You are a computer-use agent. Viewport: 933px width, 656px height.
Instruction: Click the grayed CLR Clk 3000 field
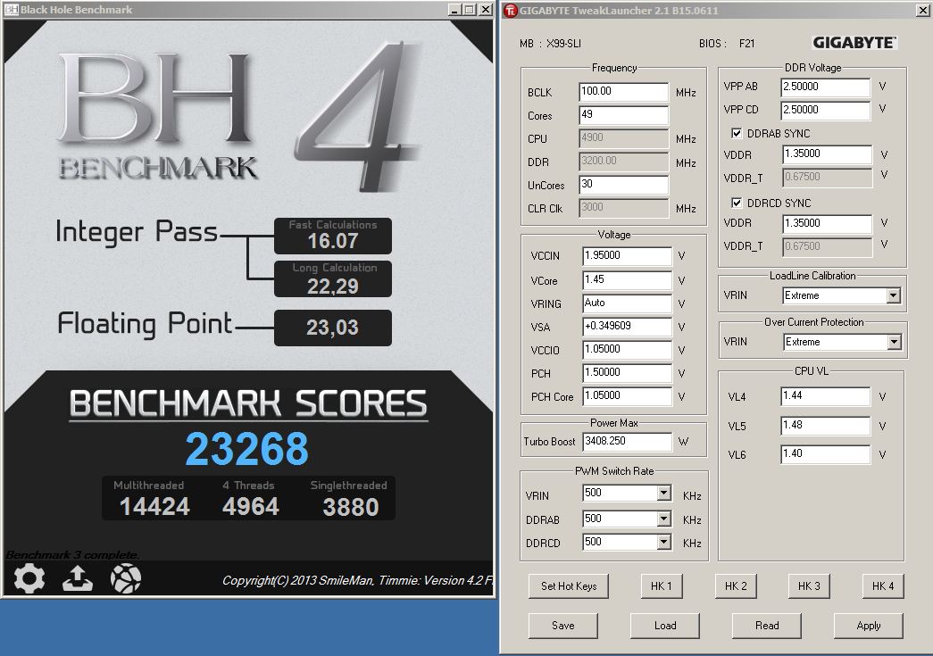(623, 208)
